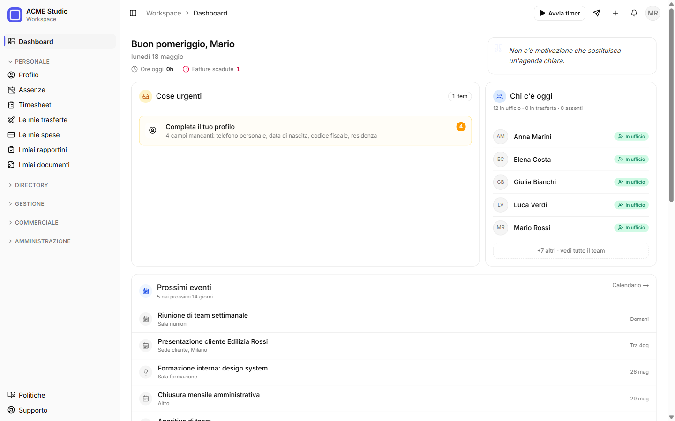Start the timer with Avvia timer
The width and height of the screenshot is (675, 421).
pos(560,13)
